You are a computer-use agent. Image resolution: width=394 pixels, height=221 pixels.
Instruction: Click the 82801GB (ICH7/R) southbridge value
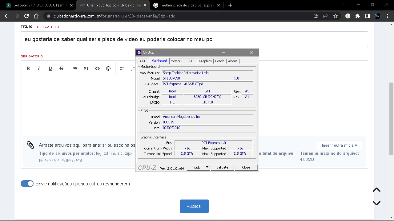pos(207,97)
